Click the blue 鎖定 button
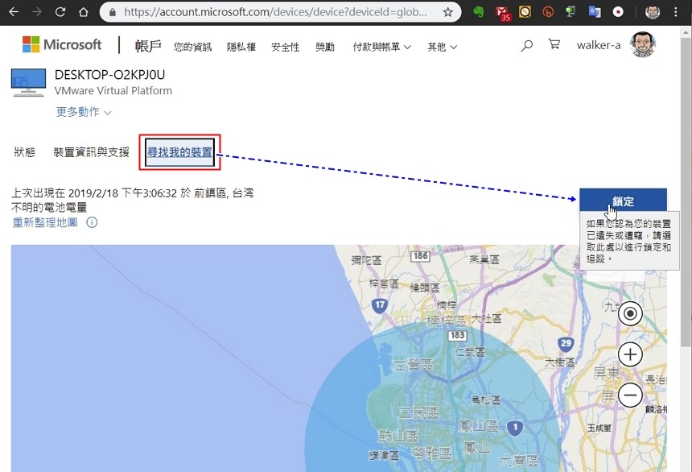 623,201
